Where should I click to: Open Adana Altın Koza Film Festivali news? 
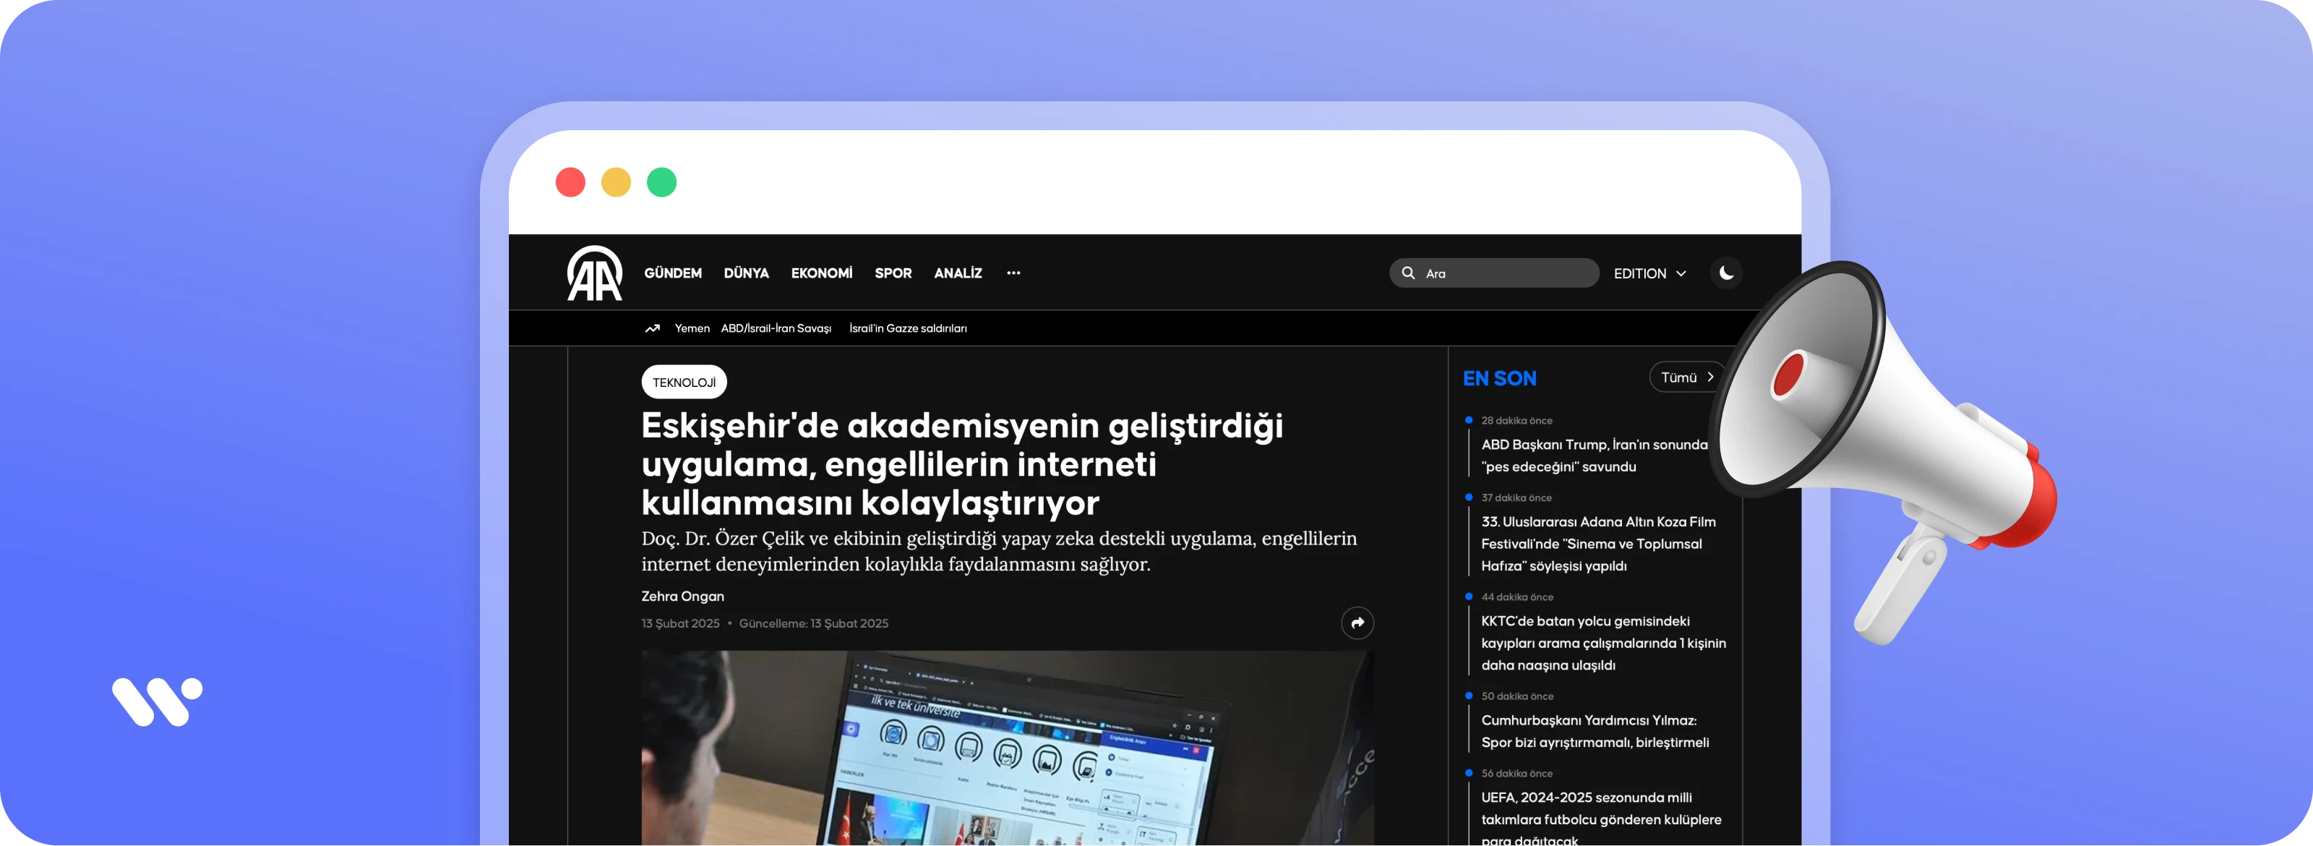[x=1598, y=543]
